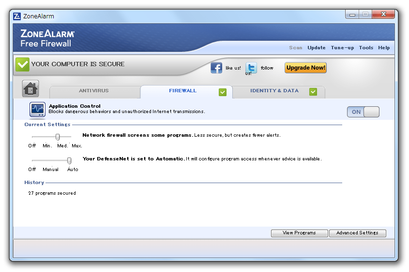409x272 pixels.
Task: Click 'Network firewall screens some programs.' text
Action: coord(138,135)
